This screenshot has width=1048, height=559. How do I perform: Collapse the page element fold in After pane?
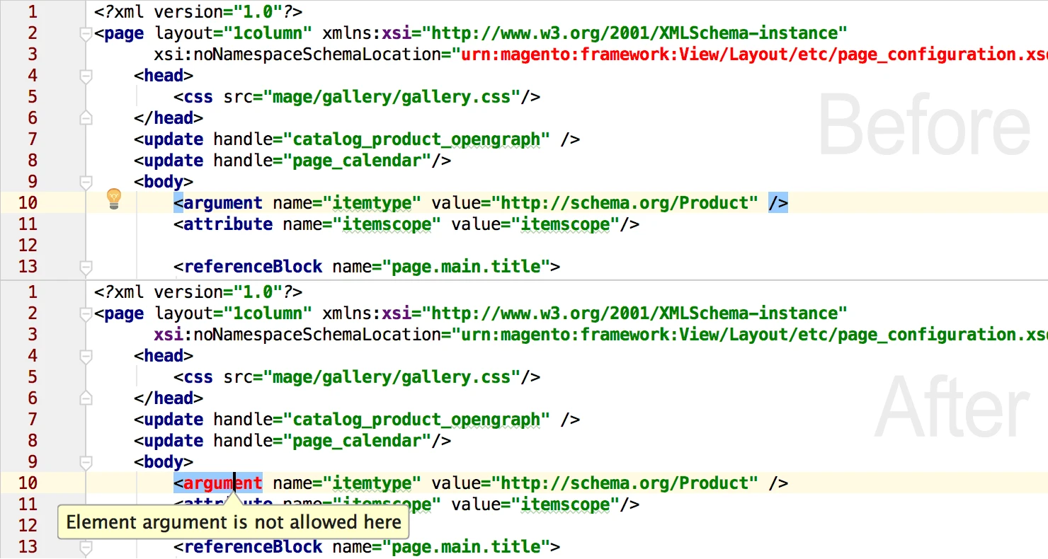coord(86,313)
